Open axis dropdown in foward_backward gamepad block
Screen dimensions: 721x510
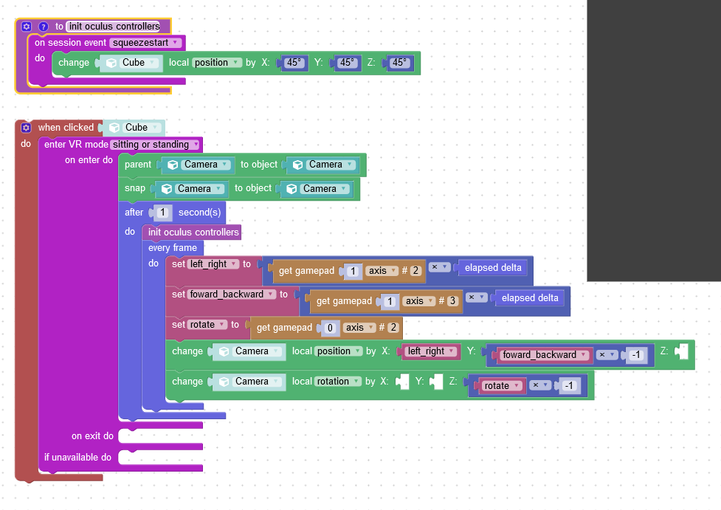(419, 301)
